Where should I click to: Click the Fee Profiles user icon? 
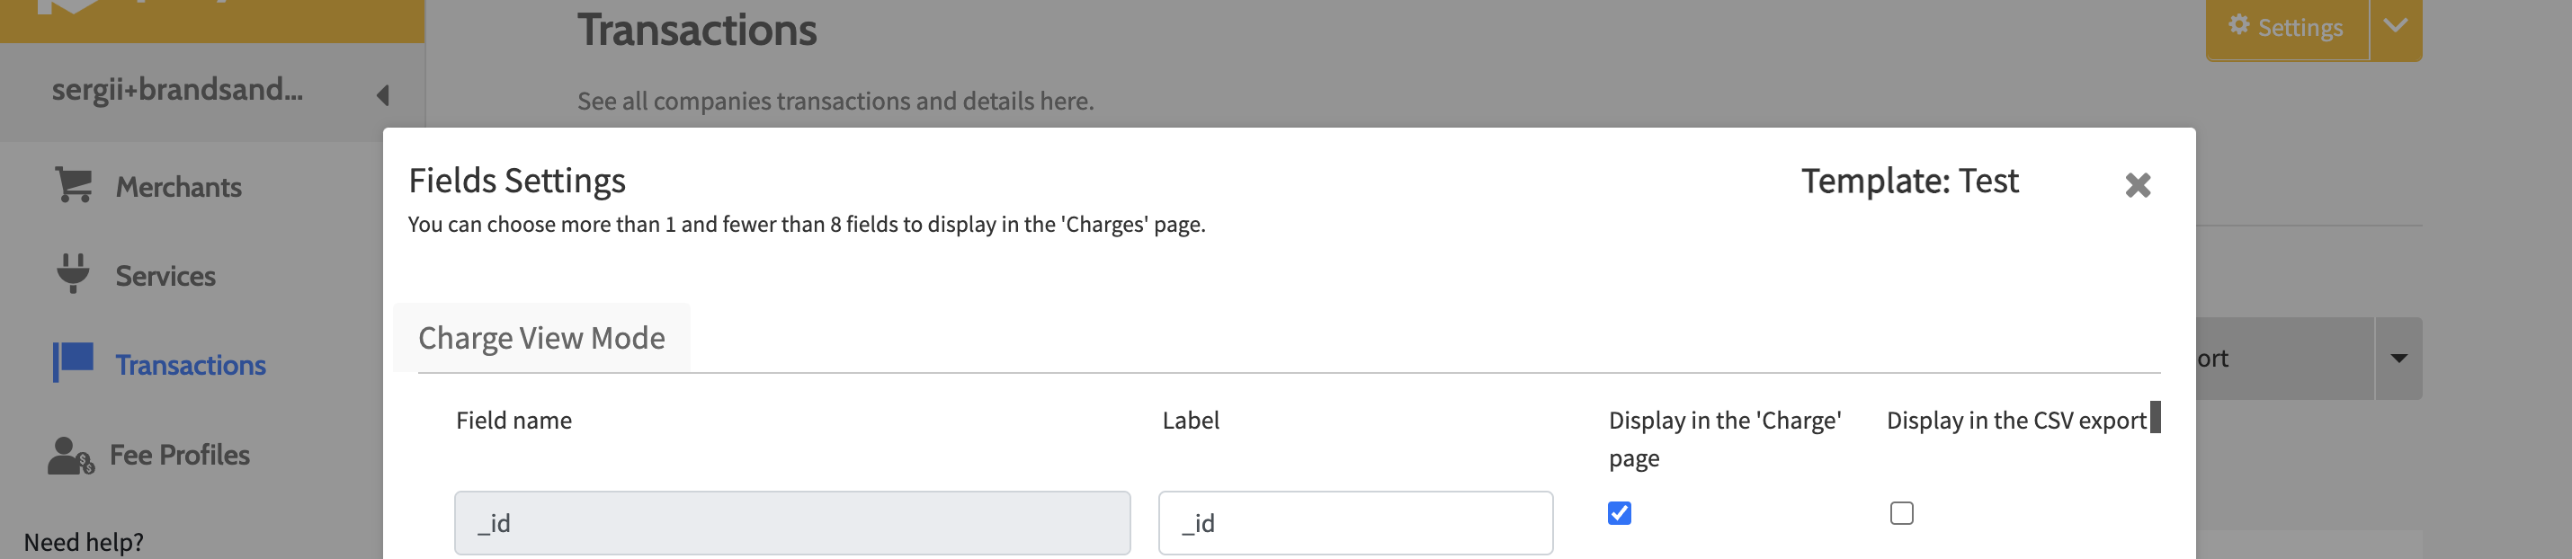coord(70,455)
